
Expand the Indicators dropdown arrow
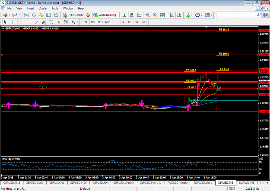pos(192,15)
